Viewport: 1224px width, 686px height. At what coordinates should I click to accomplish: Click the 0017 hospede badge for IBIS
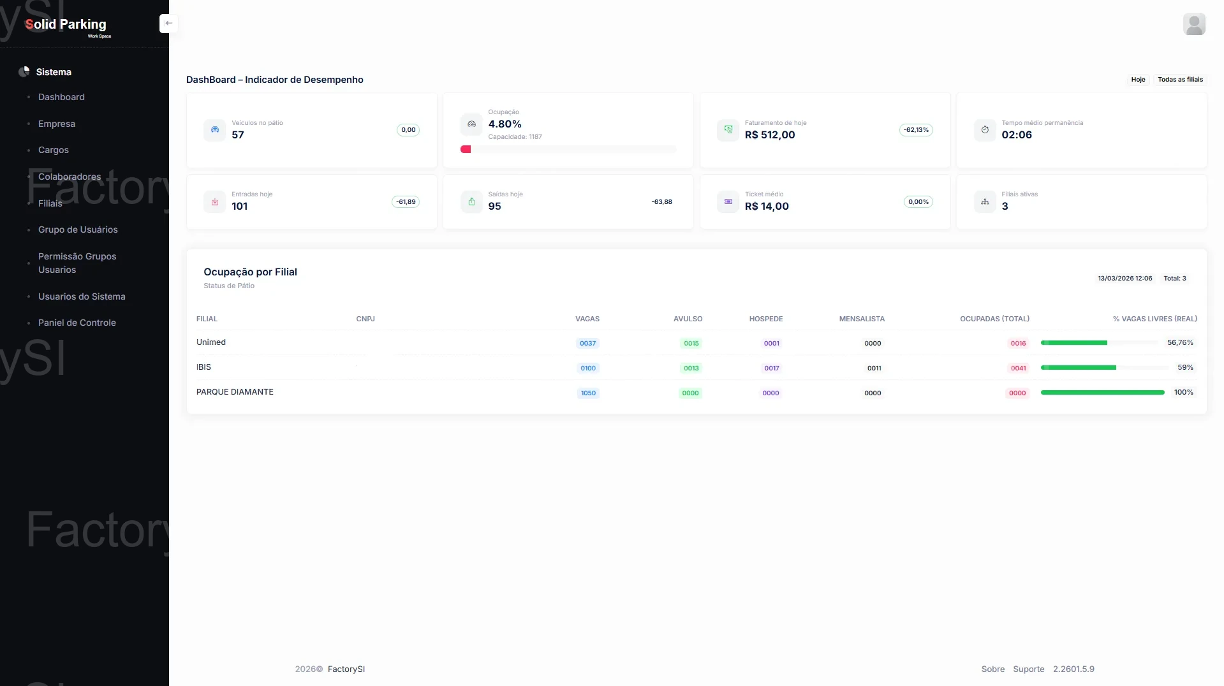coord(772,368)
